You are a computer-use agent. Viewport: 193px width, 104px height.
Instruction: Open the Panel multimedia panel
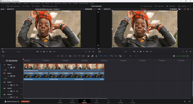tap(14, 6)
